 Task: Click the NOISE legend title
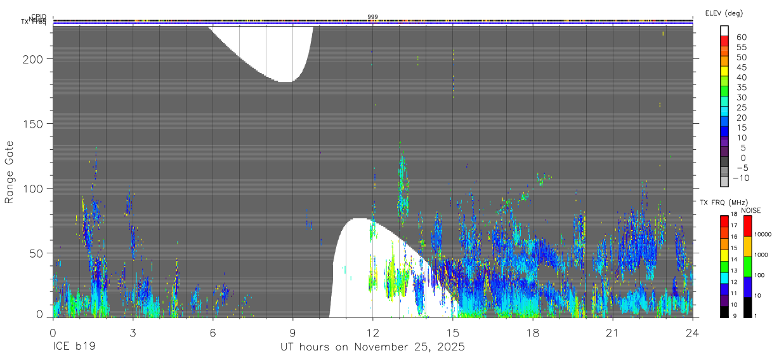click(x=751, y=210)
